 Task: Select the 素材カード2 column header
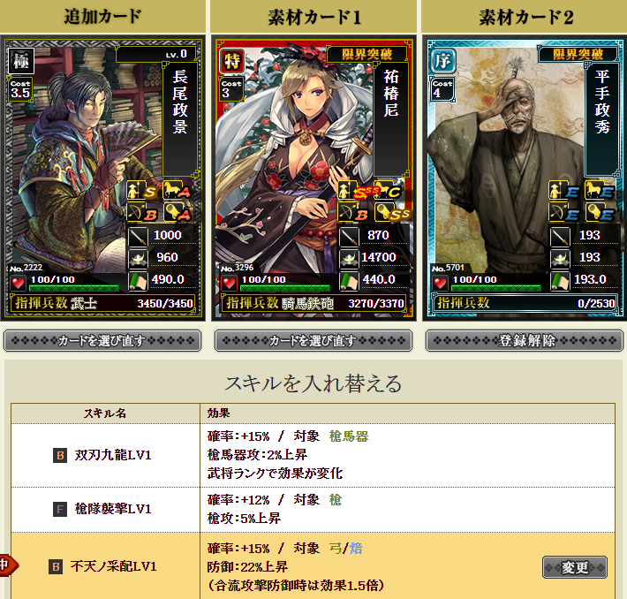tap(525, 17)
